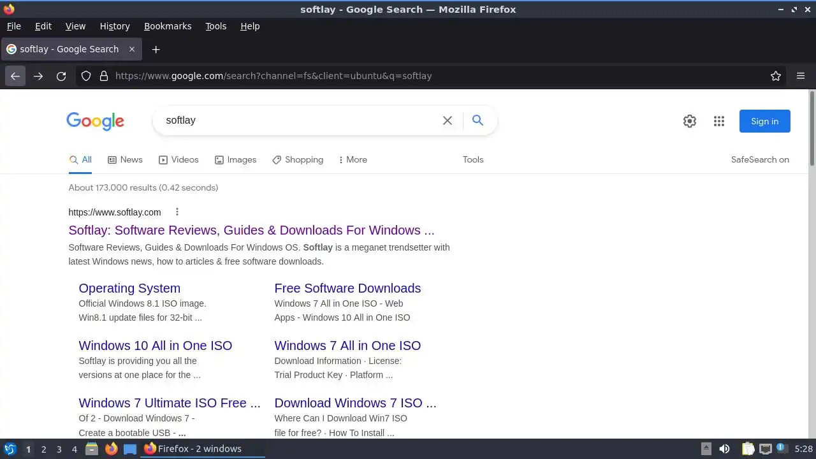Open the Download Windows 7 ISO link

[x=355, y=403]
